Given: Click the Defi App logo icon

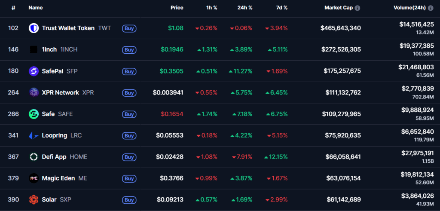Looking at the screenshot, I should click(x=34, y=157).
